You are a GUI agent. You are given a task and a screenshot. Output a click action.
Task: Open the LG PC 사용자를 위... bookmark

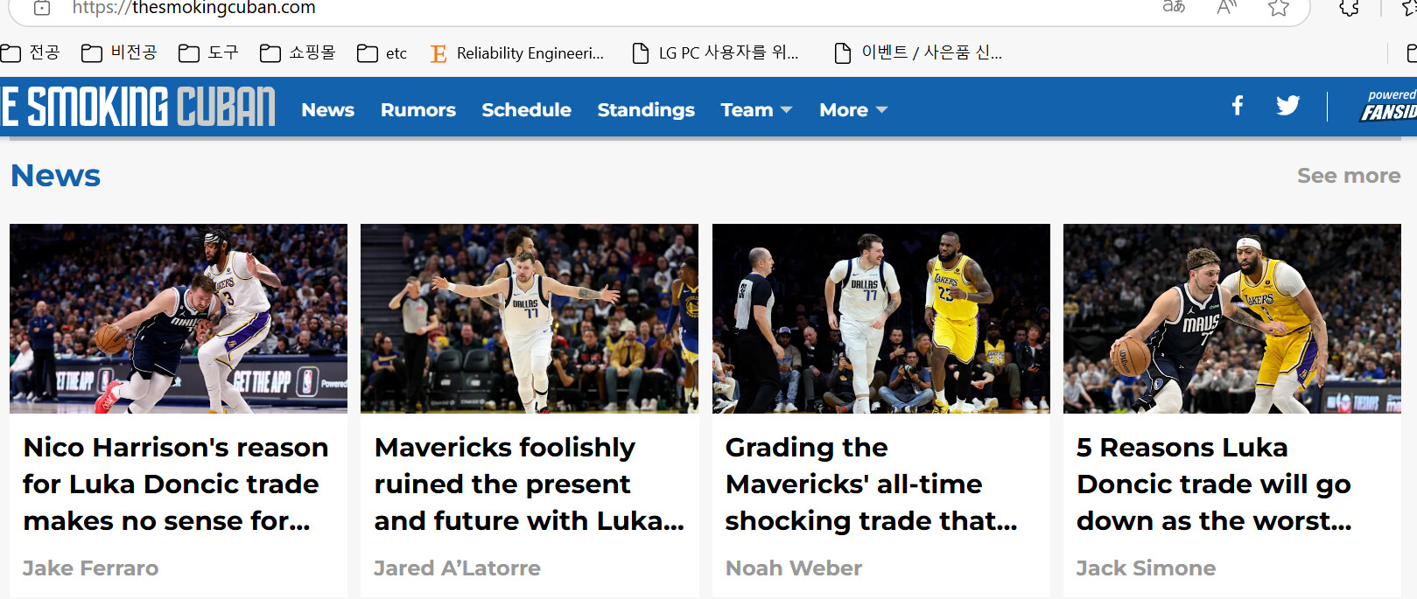click(715, 53)
